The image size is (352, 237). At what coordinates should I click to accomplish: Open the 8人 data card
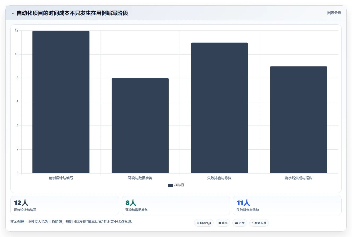176,205
